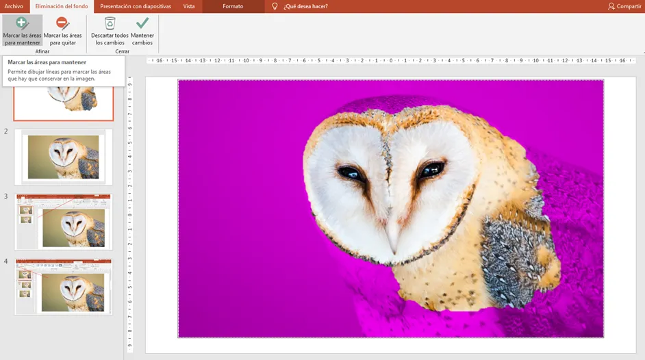This screenshot has width=645, height=360.
Task: Click the lightbulb ¿Qué desea hacer? icon
Action: 275,6
